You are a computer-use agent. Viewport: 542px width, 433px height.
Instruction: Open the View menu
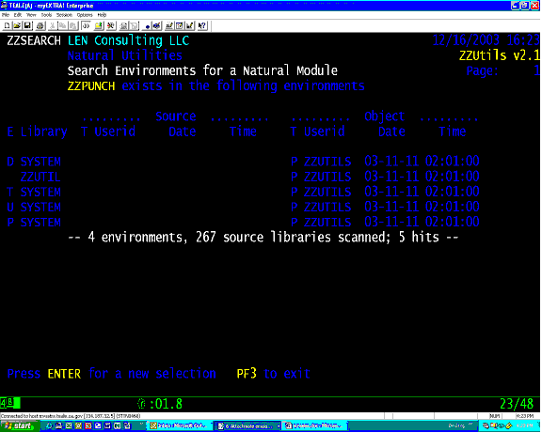point(31,15)
